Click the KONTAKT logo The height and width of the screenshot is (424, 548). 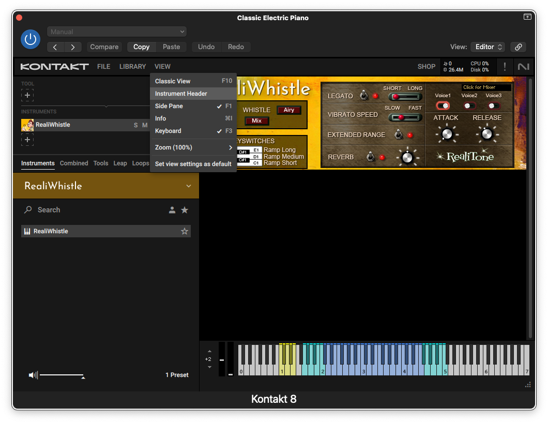click(x=54, y=66)
